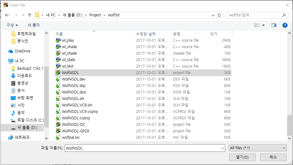Select the OneDrive cloud icon in sidebar
The image size is (293, 165).
pos(11,51)
